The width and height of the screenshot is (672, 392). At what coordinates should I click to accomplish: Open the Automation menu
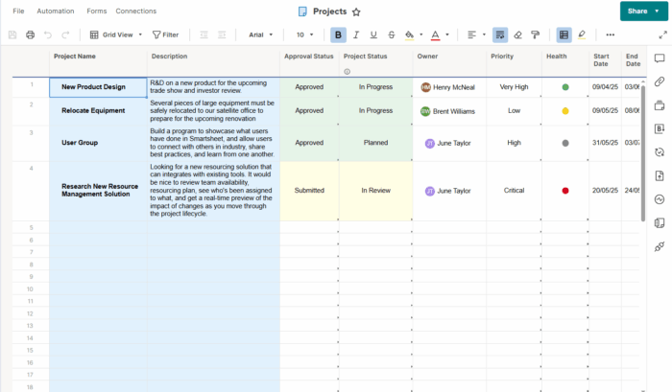coord(56,12)
